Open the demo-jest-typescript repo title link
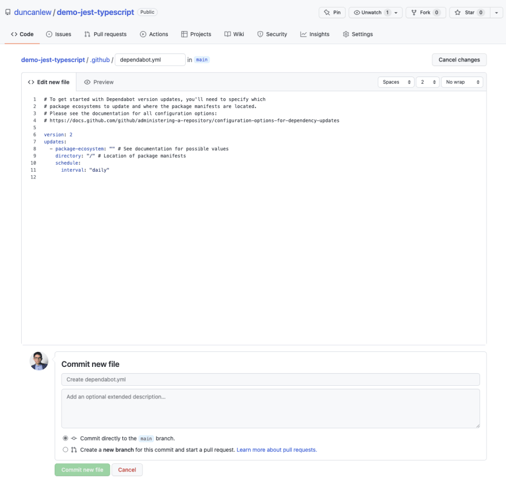 tap(95, 12)
